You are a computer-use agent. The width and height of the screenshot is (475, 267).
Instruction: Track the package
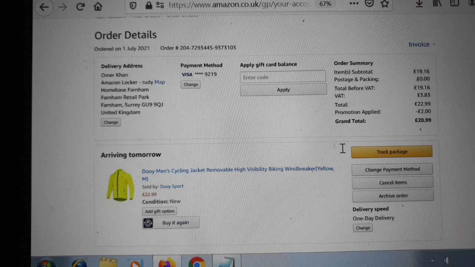392,152
